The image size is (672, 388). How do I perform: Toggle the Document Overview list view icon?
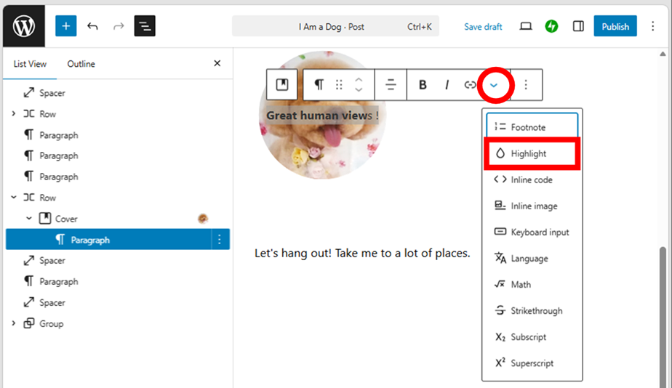145,26
